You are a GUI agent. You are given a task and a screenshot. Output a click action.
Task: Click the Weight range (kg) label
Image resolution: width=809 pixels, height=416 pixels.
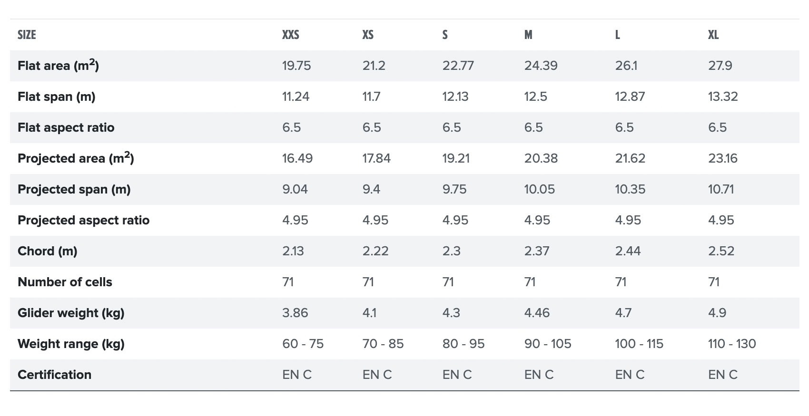coord(71,344)
